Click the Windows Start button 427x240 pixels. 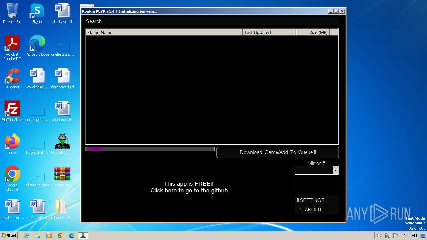[x=9, y=236]
